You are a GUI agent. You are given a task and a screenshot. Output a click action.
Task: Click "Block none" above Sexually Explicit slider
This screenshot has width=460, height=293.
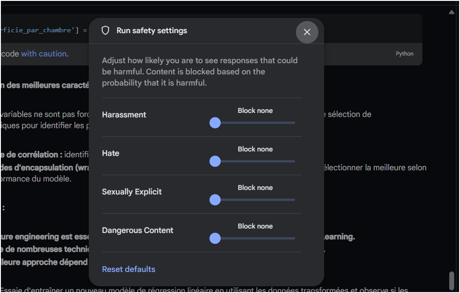click(255, 188)
